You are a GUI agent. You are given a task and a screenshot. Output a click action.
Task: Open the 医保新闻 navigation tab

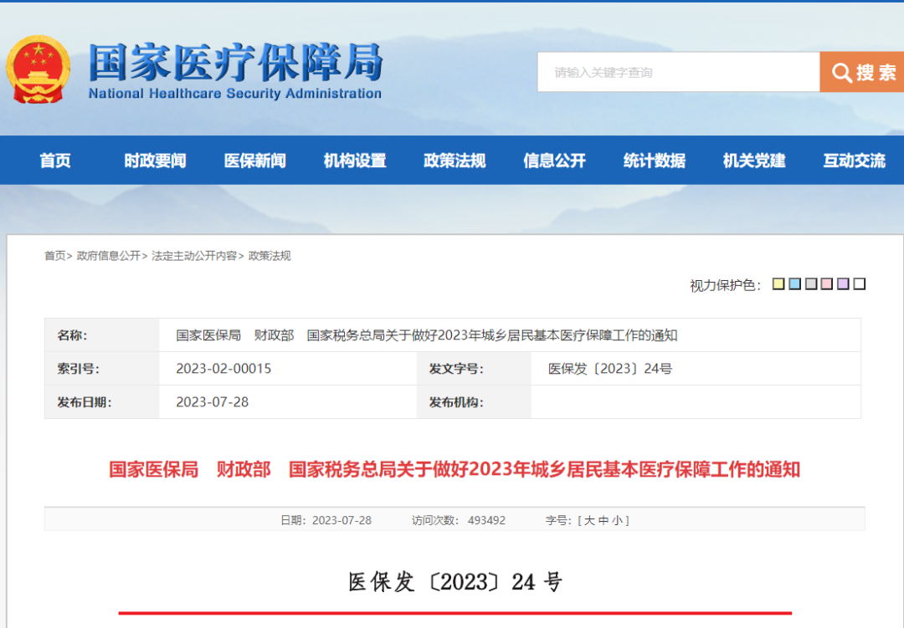(x=254, y=161)
